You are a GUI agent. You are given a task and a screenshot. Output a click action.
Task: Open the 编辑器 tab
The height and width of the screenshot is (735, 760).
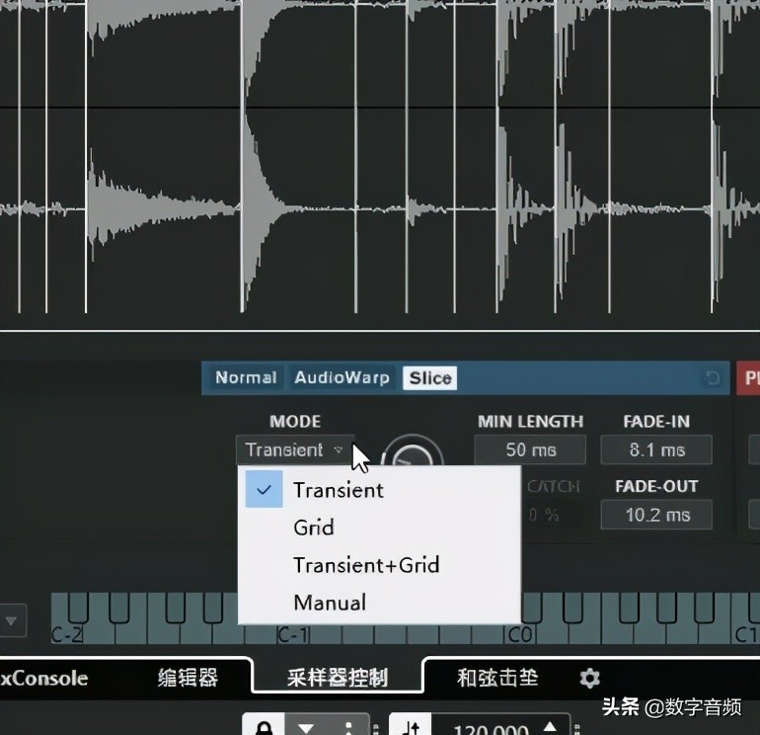pyautogui.click(x=188, y=678)
